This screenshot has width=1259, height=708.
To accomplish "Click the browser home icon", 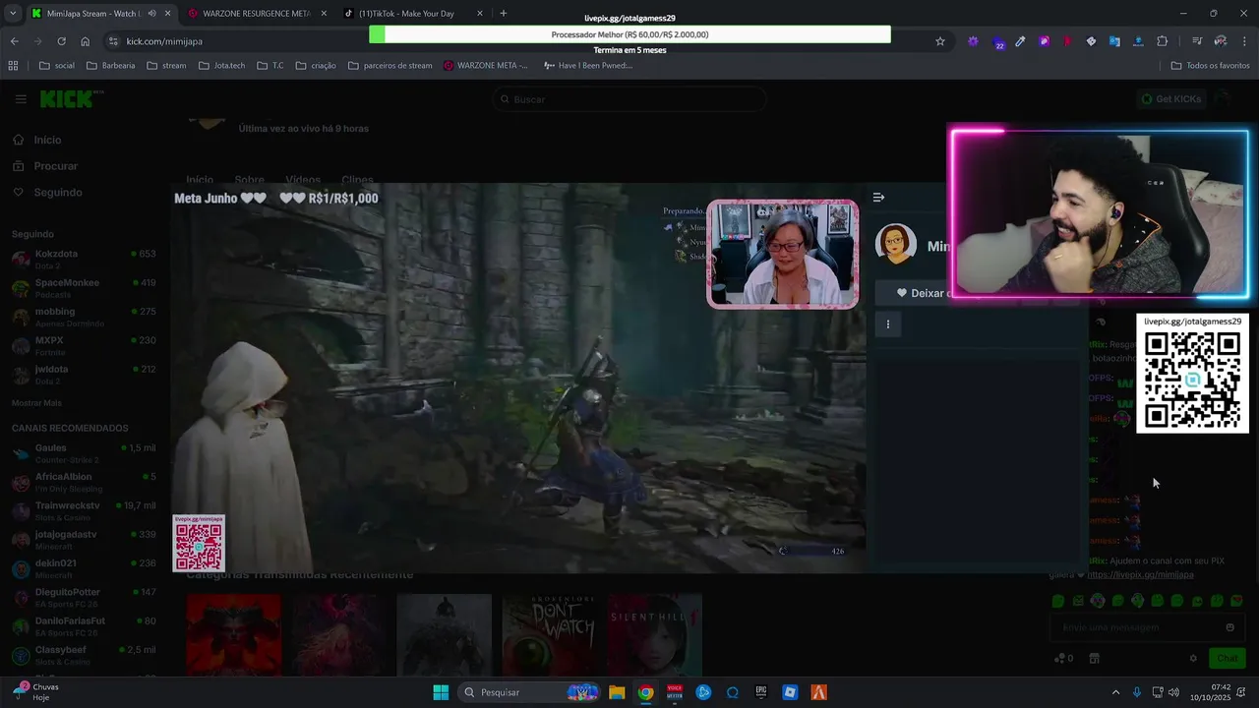I will 86,41.
